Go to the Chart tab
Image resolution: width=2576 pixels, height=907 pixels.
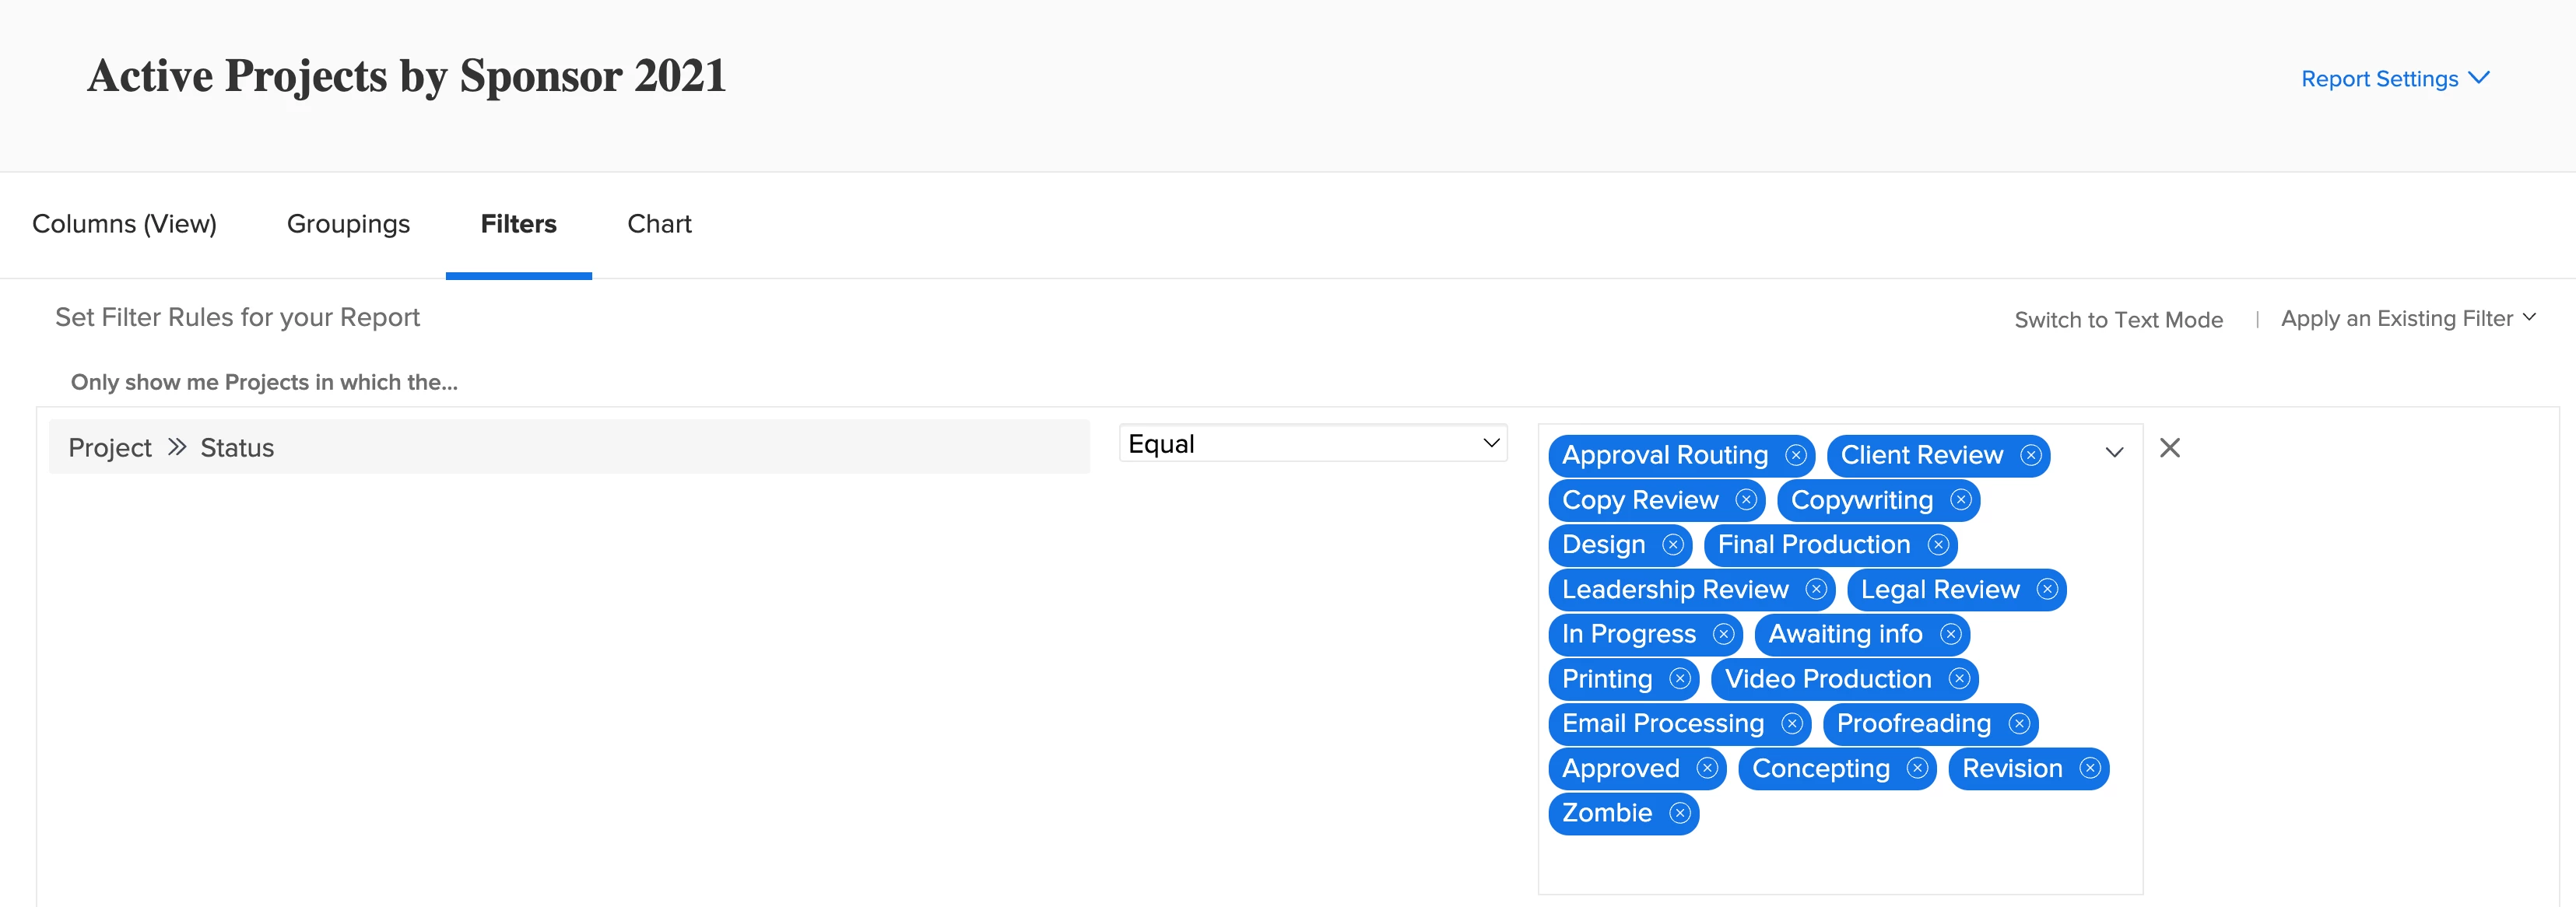coord(659,224)
